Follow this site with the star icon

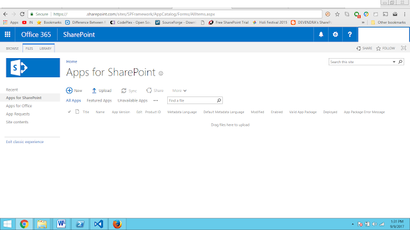click(379, 49)
